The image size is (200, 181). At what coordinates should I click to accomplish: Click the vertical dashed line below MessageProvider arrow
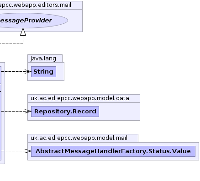[23, 39]
